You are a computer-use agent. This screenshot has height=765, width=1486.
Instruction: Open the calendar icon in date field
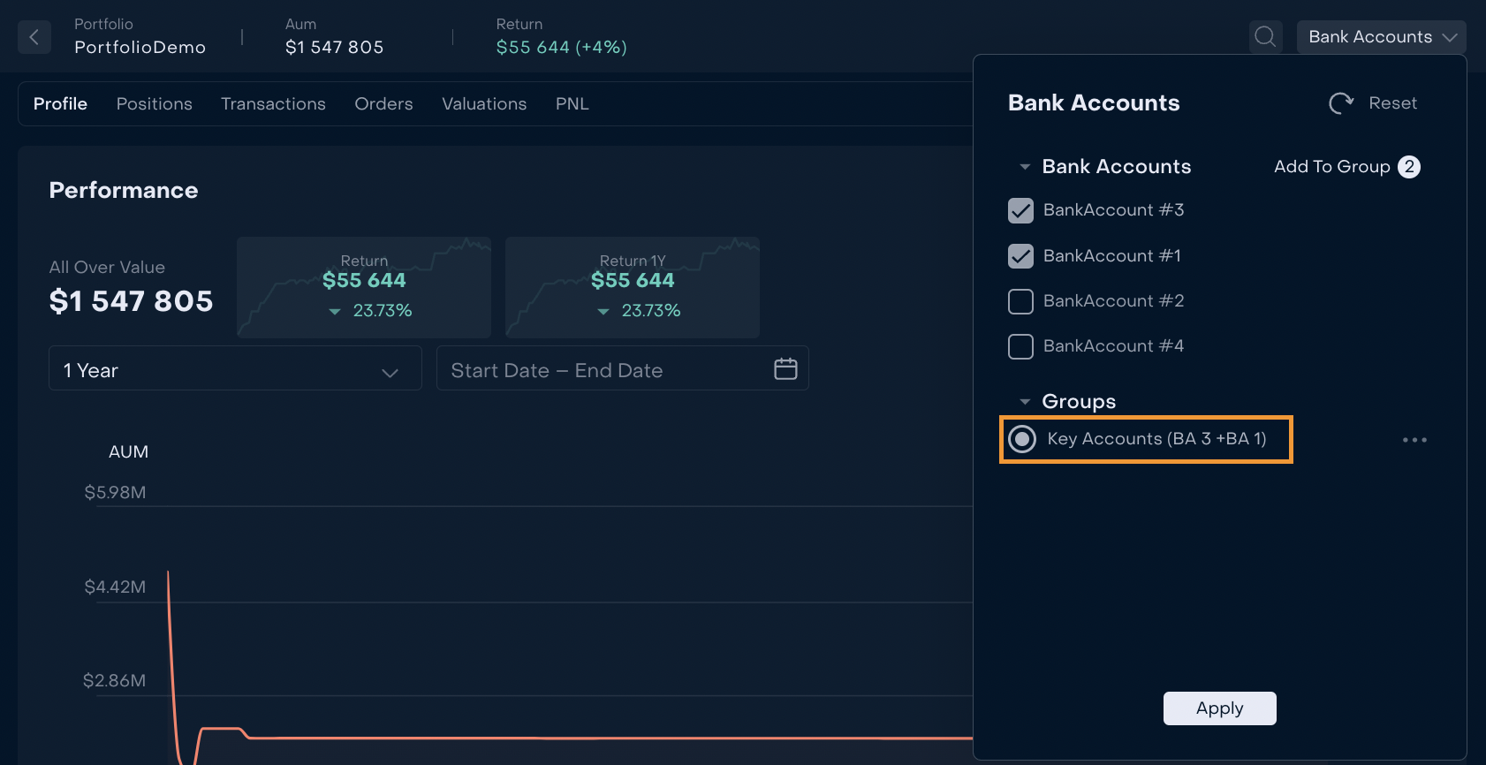(x=785, y=369)
